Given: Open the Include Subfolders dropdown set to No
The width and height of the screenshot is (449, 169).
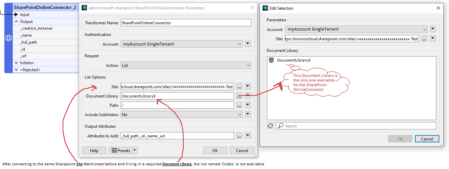Looking at the screenshot, I should coord(182,114).
